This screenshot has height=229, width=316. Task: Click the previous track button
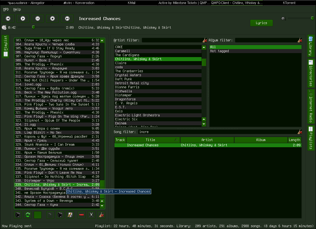coord(8,19)
